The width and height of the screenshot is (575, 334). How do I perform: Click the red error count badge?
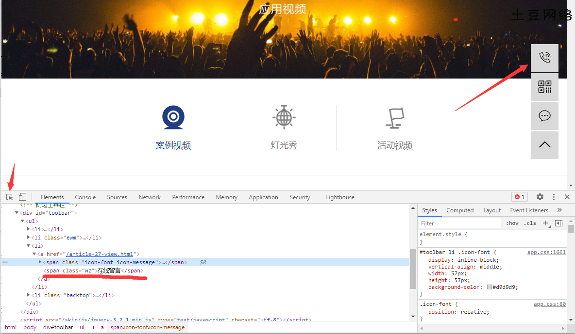coord(519,197)
